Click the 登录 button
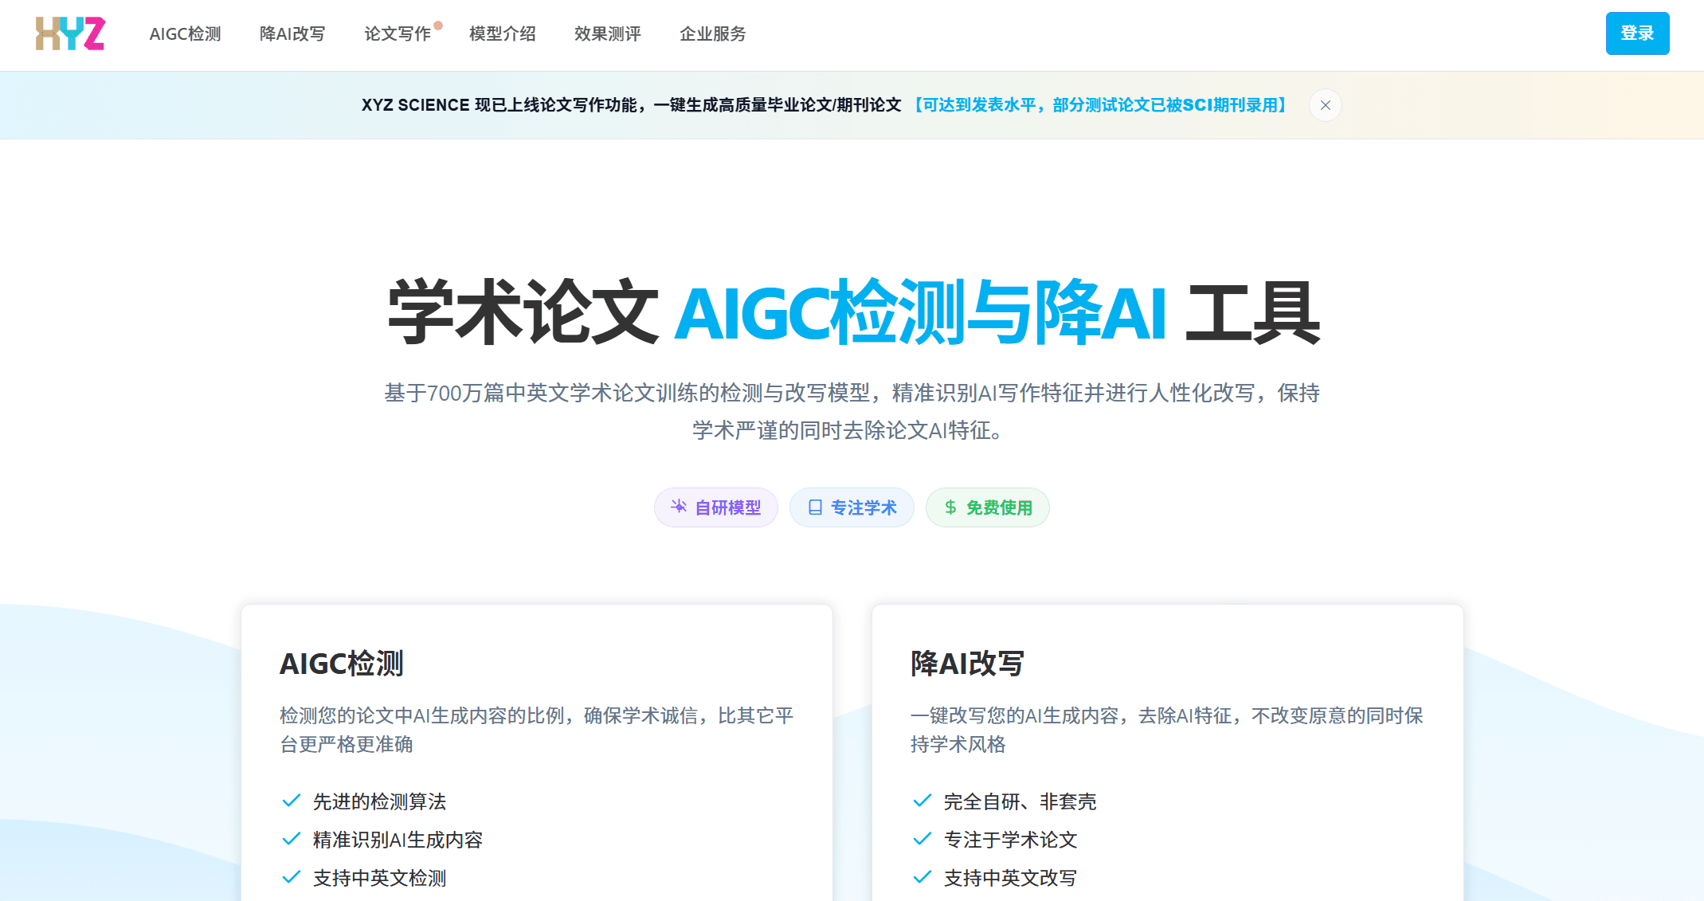Screen dimensions: 1704x901 (1638, 33)
